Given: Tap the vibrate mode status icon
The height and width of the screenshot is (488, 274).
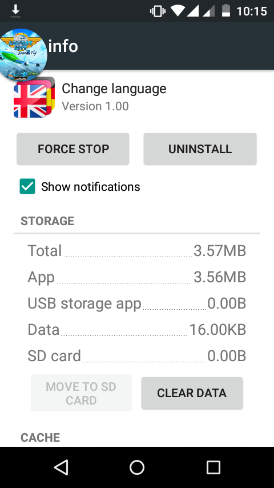Looking at the screenshot, I should point(158,11).
